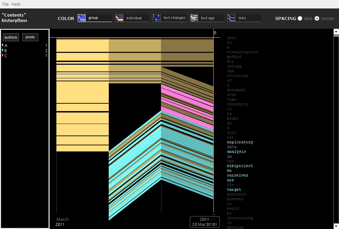339x229 pixels.
Task: Set spacing to date
Action: point(300,19)
